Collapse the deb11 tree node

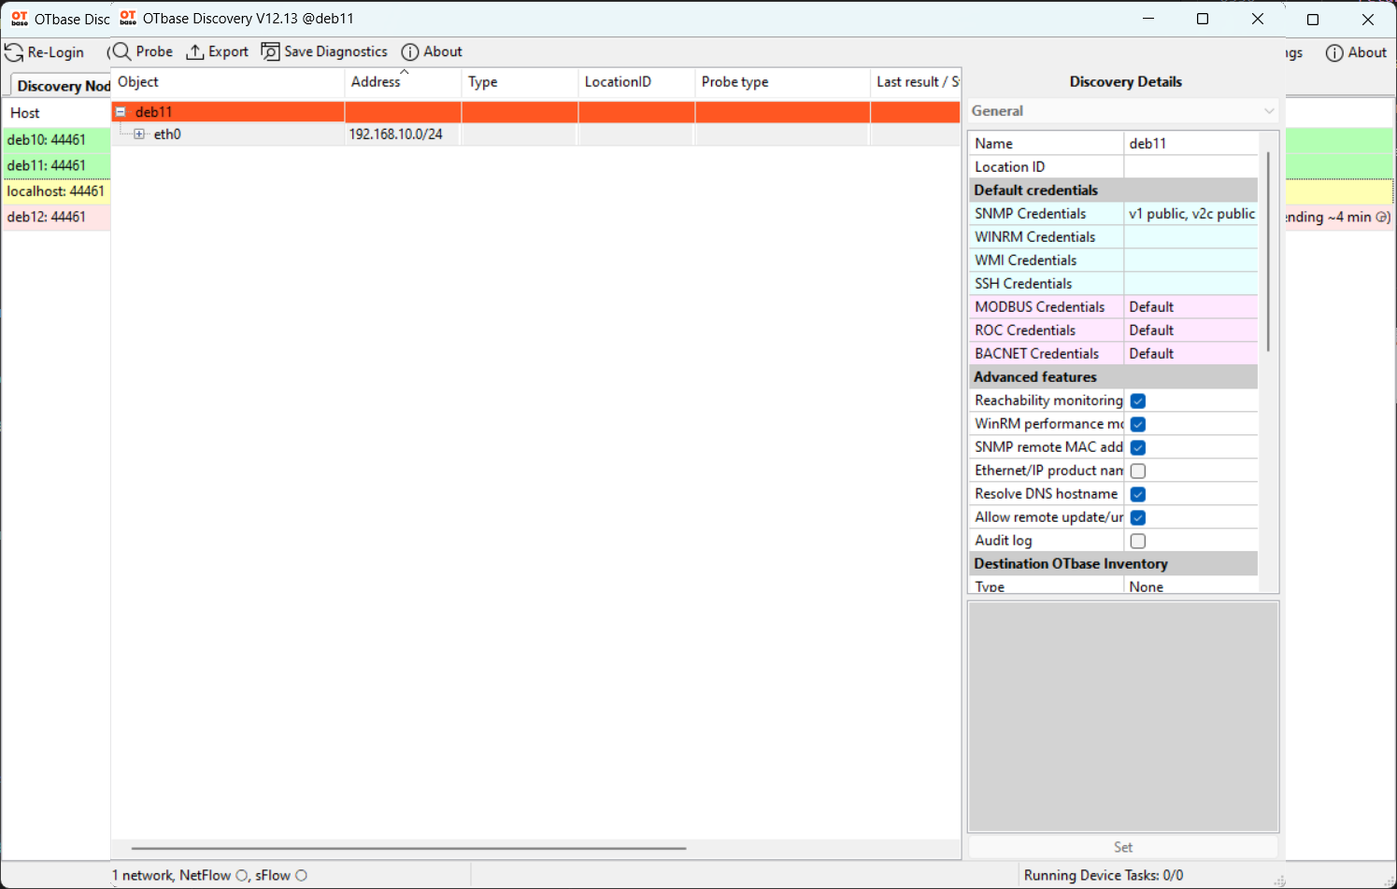coord(121,112)
